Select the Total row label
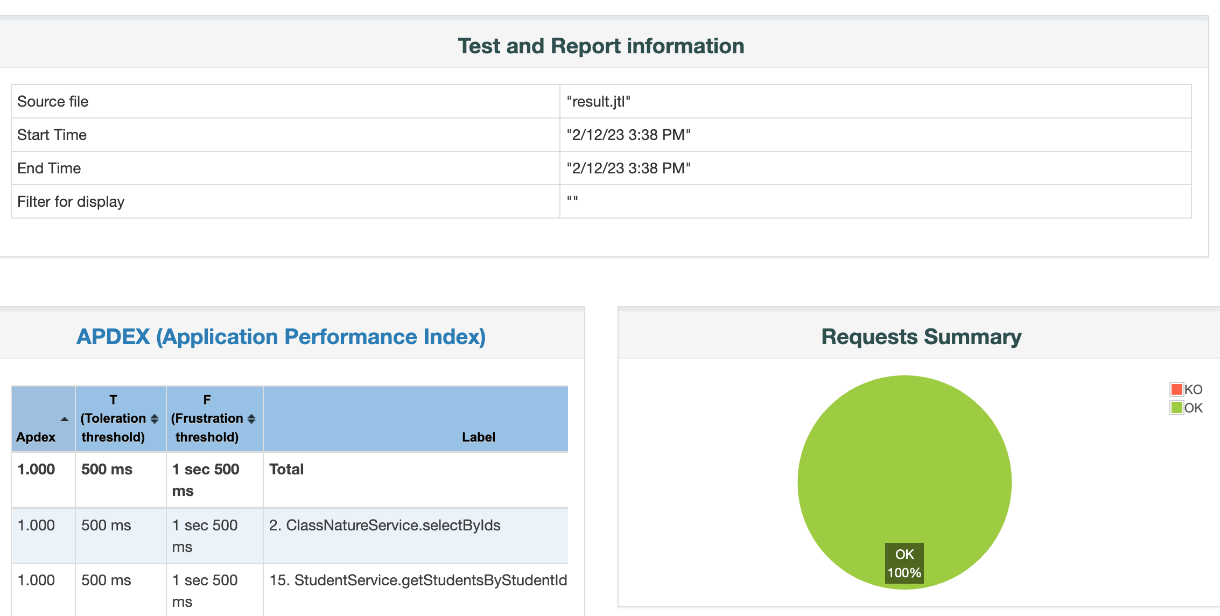The height and width of the screenshot is (616, 1220). click(x=286, y=469)
